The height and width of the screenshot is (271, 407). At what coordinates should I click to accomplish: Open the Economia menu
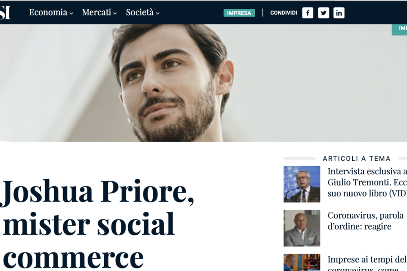(x=48, y=12)
